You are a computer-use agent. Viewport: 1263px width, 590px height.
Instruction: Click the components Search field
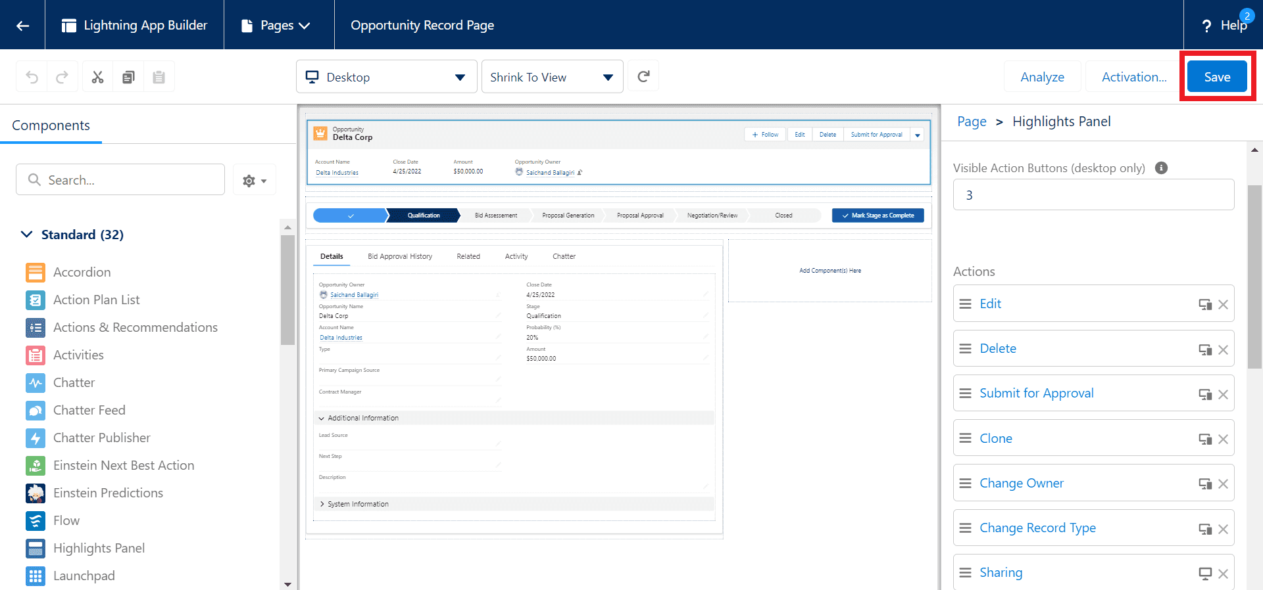click(120, 180)
